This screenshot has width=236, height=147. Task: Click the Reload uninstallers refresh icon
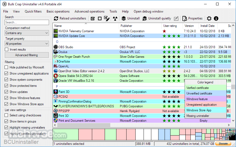tap(56, 18)
